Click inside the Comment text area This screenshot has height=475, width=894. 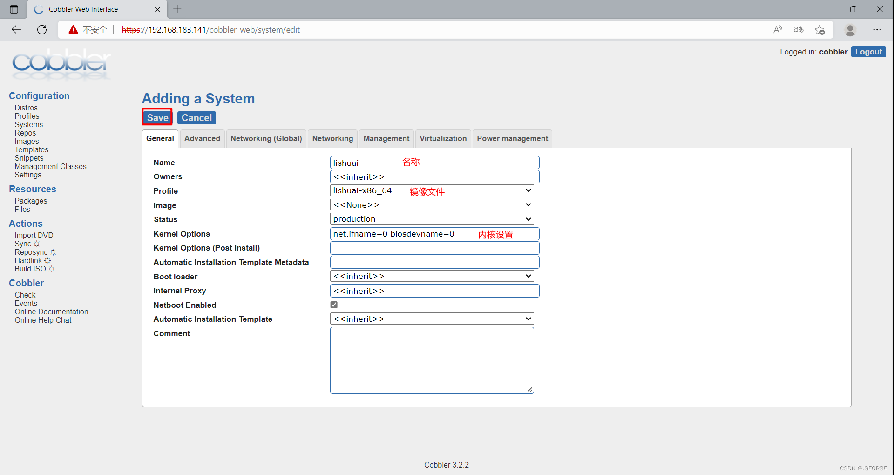click(432, 360)
